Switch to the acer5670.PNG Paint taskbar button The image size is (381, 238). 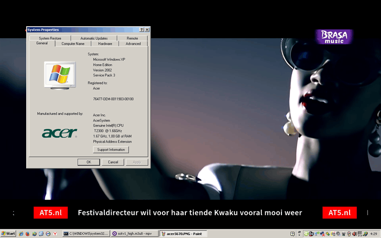click(184, 234)
